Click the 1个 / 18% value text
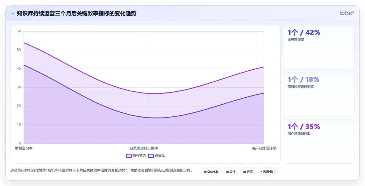The height and width of the screenshot is (186, 365). [x=303, y=79]
